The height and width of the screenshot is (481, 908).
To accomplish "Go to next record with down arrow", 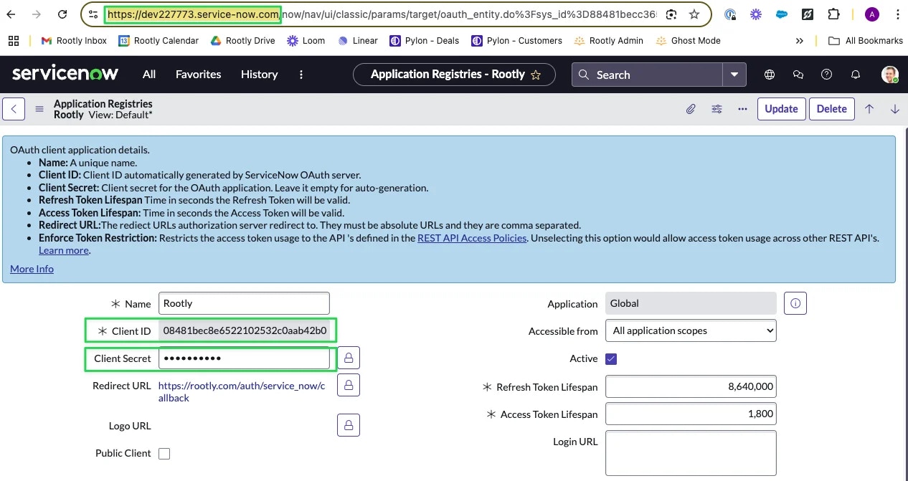I will tap(895, 109).
